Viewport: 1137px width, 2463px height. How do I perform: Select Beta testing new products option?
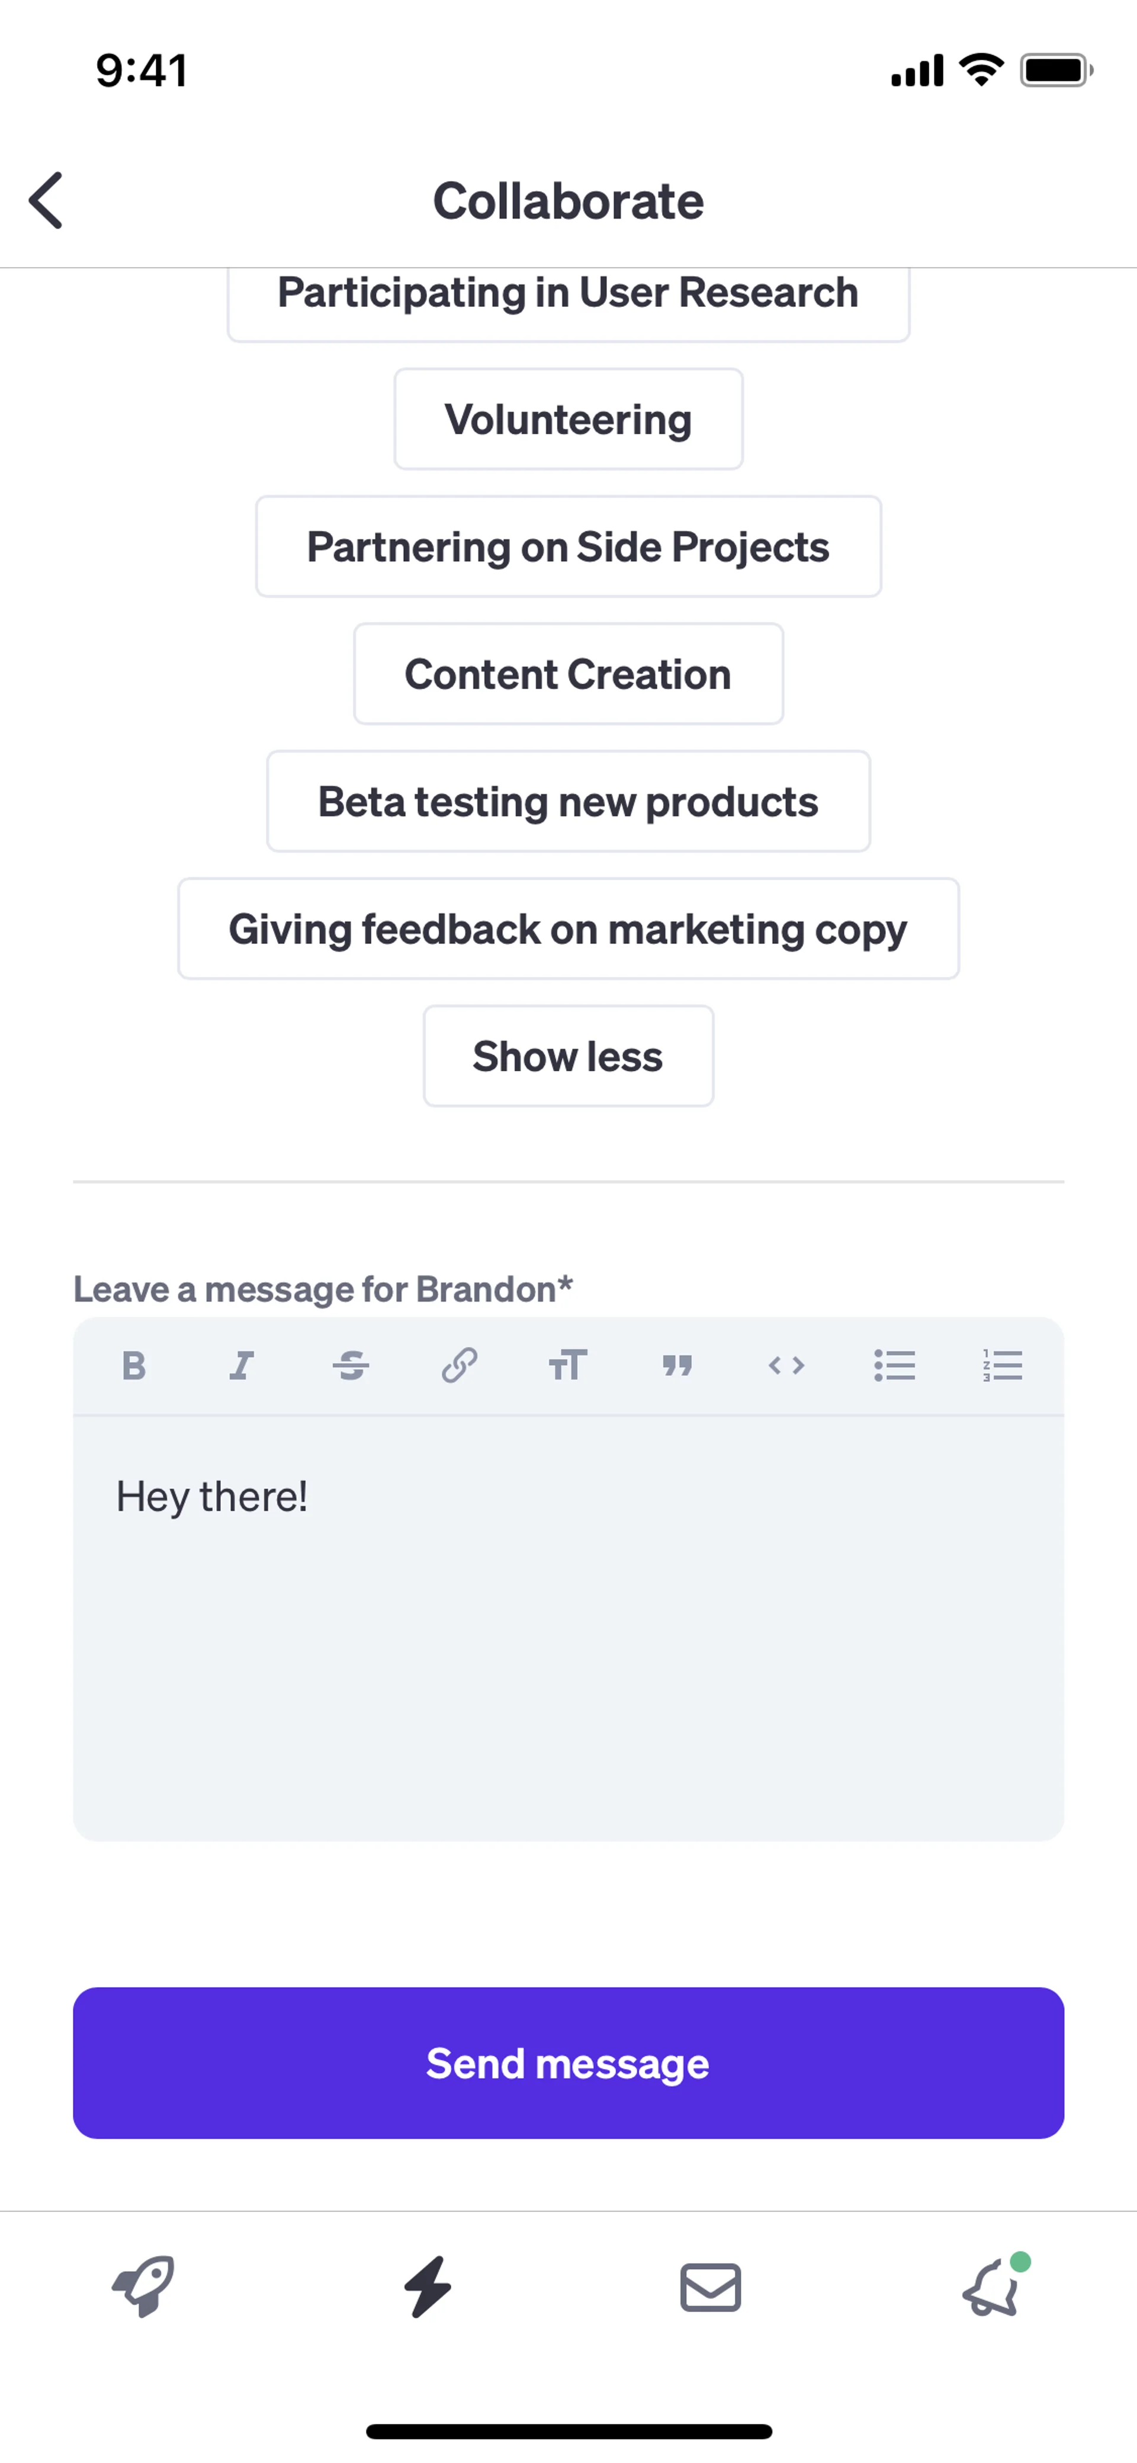click(568, 801)
